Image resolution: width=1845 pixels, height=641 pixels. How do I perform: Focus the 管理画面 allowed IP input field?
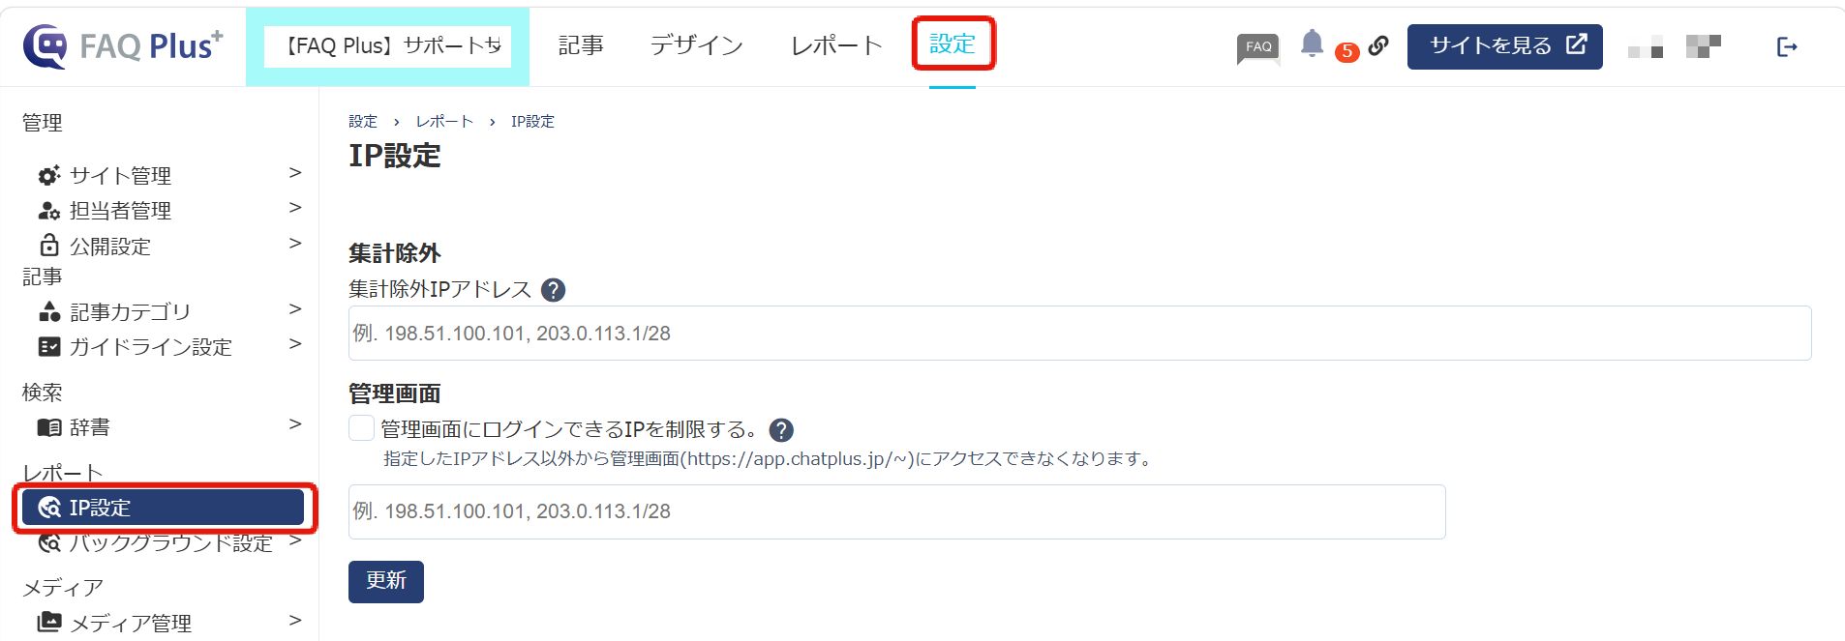(896, 511)
